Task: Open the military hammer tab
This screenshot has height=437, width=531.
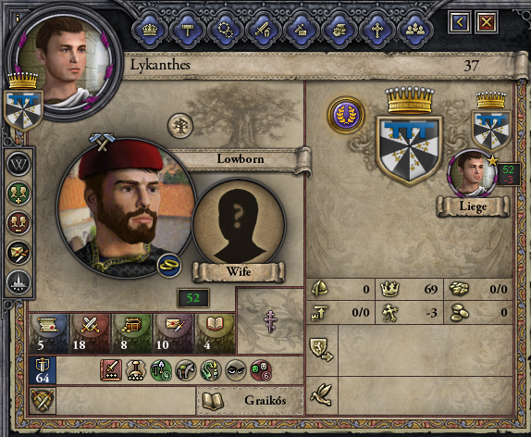Action: click(187, 31)
